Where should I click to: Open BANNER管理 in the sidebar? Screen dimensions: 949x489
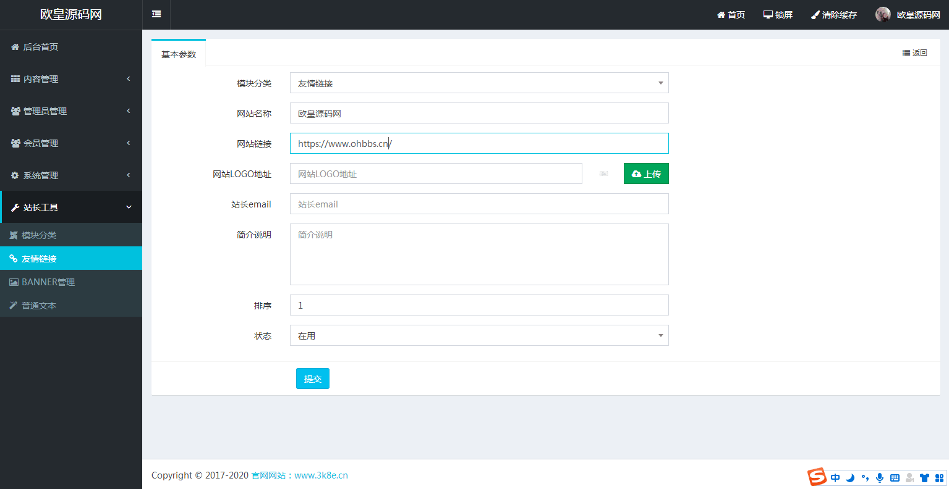pyautogui.click(x=48, y=282)
